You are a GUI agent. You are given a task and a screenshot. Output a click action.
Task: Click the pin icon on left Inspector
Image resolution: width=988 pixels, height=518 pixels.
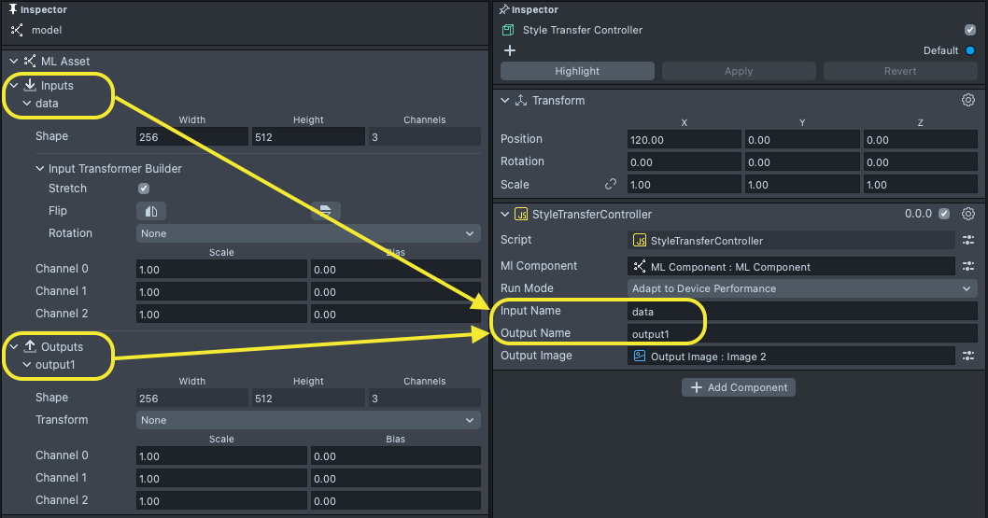[12, 9]
